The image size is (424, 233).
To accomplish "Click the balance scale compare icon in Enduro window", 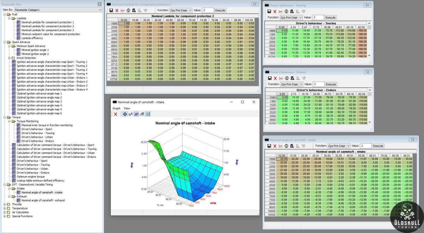I will (286, 78).
